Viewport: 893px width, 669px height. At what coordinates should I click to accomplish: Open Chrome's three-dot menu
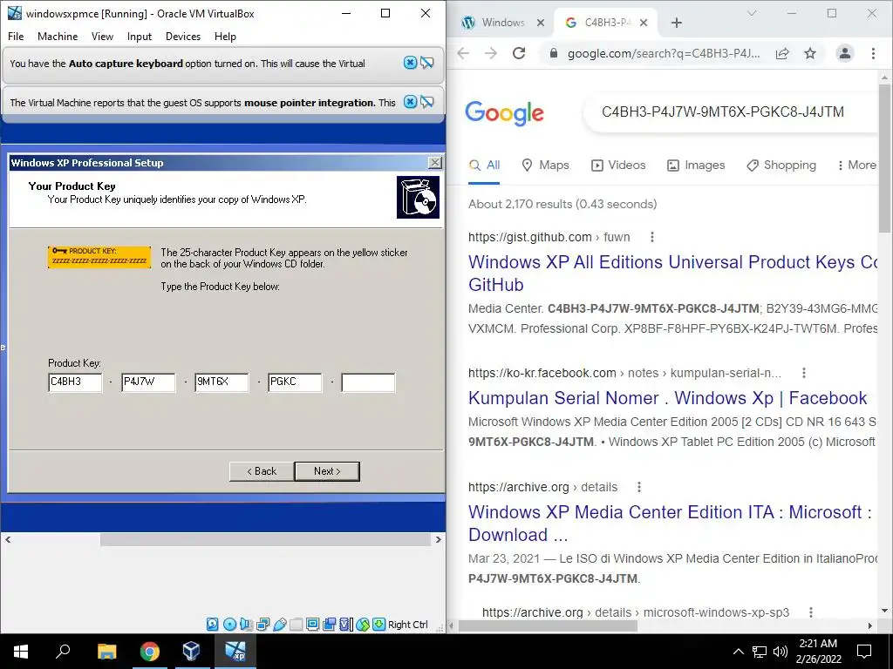[x=873, y=53]
